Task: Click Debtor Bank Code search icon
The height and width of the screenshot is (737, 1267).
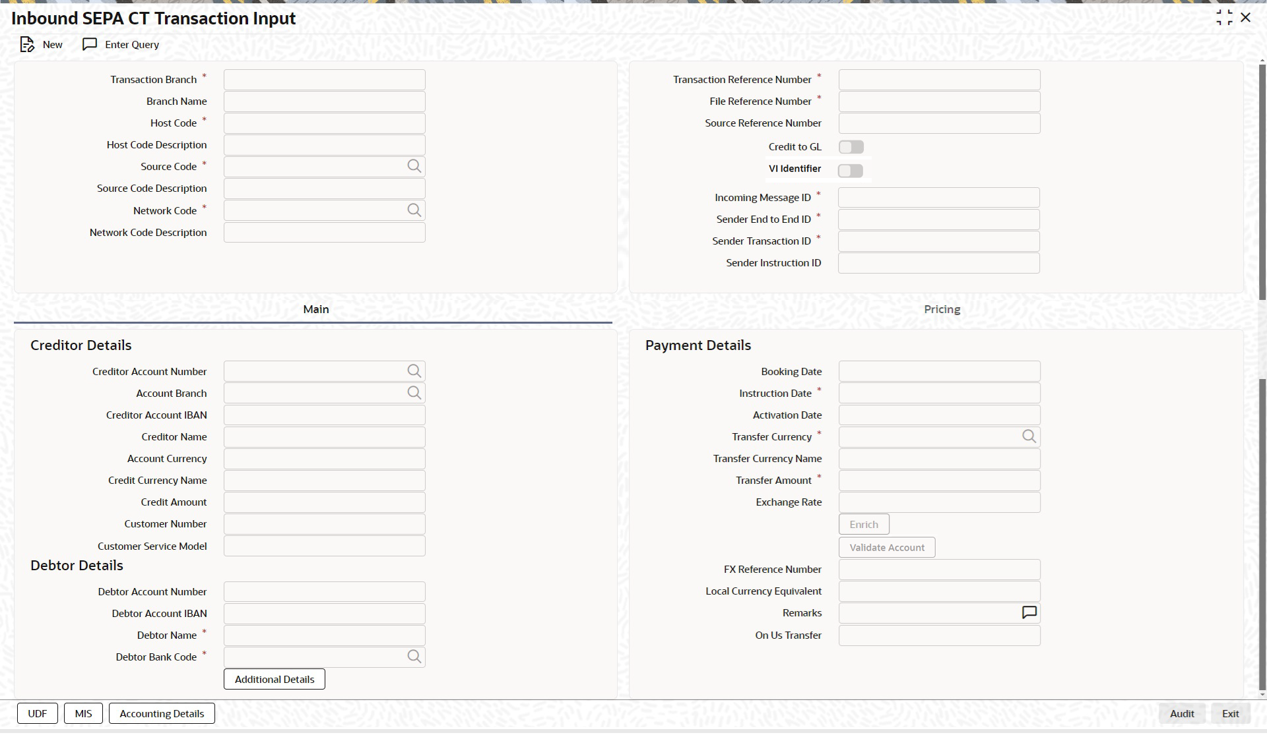Action: (414, 657)
